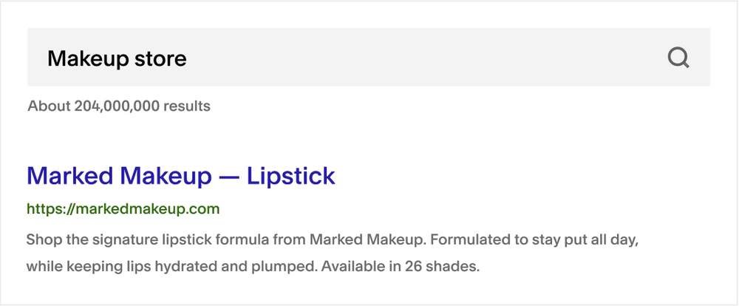The height and width of the screenshot is (306, 739).
Task: Place cursor after store in search field
Action: click(188, 59)
